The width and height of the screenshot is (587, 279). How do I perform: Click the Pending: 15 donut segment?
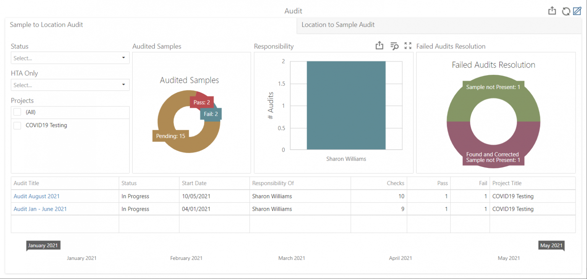point(170,135)
